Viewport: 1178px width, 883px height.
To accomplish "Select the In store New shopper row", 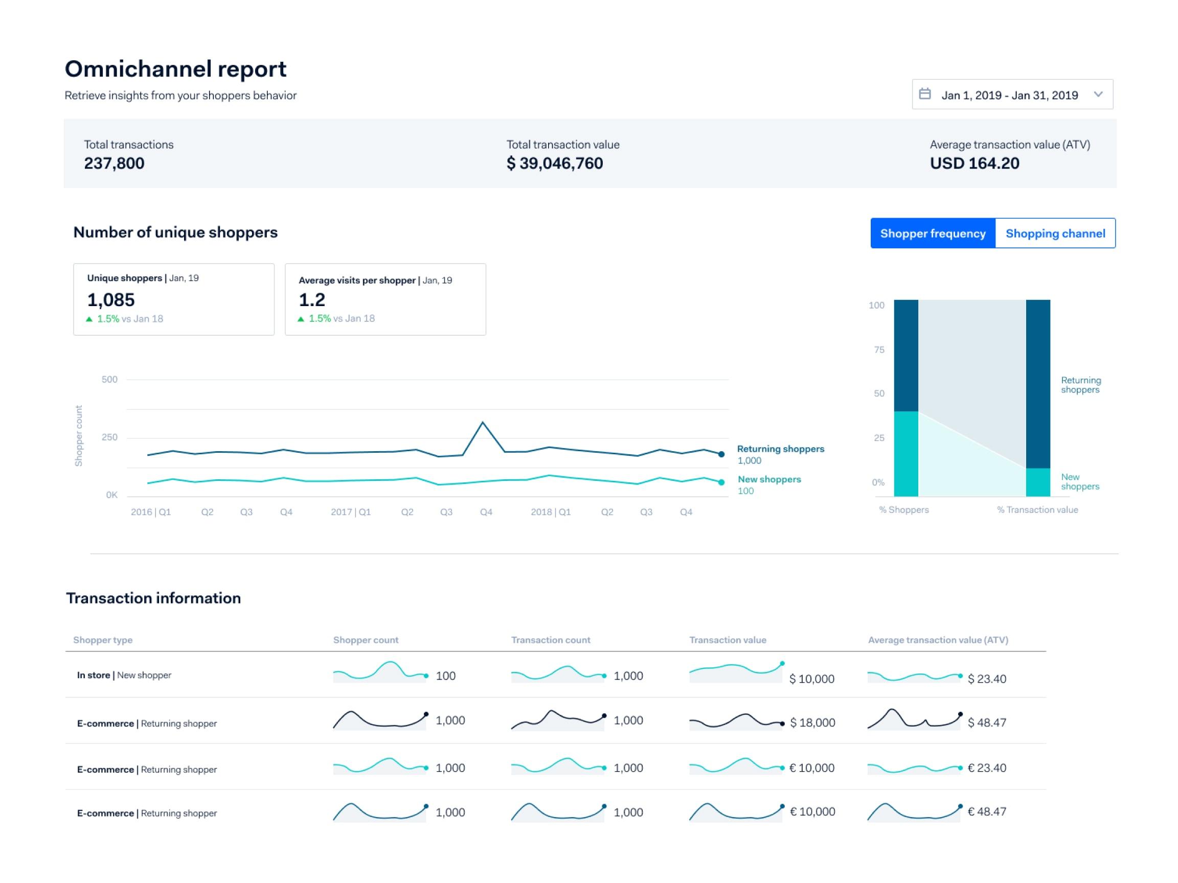I will point(124,675).
